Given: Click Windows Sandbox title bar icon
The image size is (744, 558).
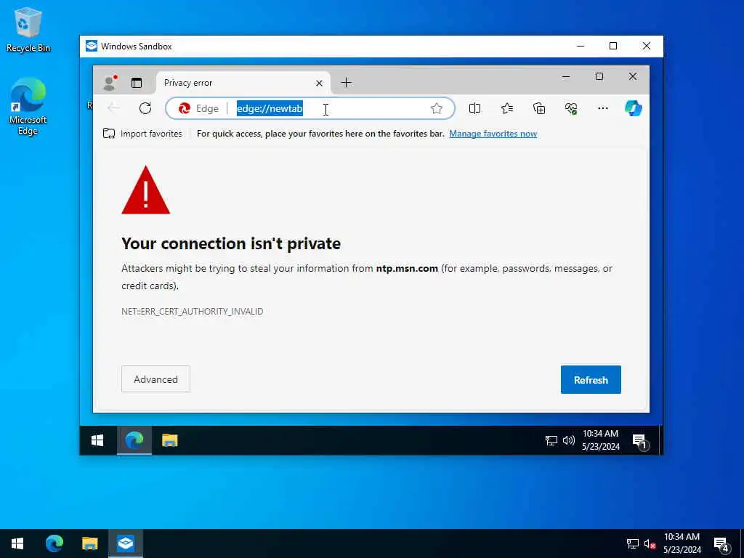Looking at the screenshot, I should coord(92,46).
